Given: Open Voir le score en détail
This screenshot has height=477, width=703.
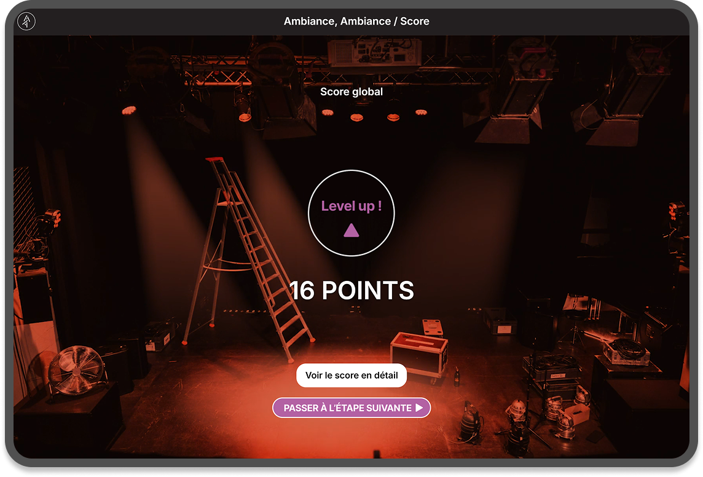Looking at the screenshot, I should (351, 375).
